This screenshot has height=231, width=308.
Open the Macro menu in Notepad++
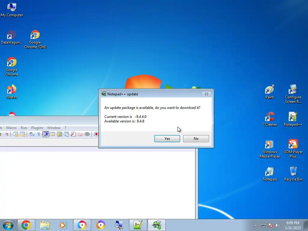click(x=11, y=128)
